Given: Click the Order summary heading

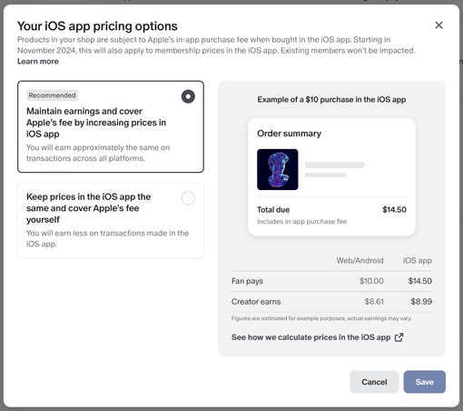Looking at the screenshot, I should [x=290, y=134].
